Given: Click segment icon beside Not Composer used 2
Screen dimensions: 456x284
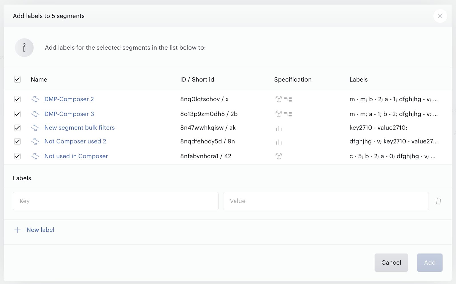Looking at the screenshot, I should pos(35,141).
